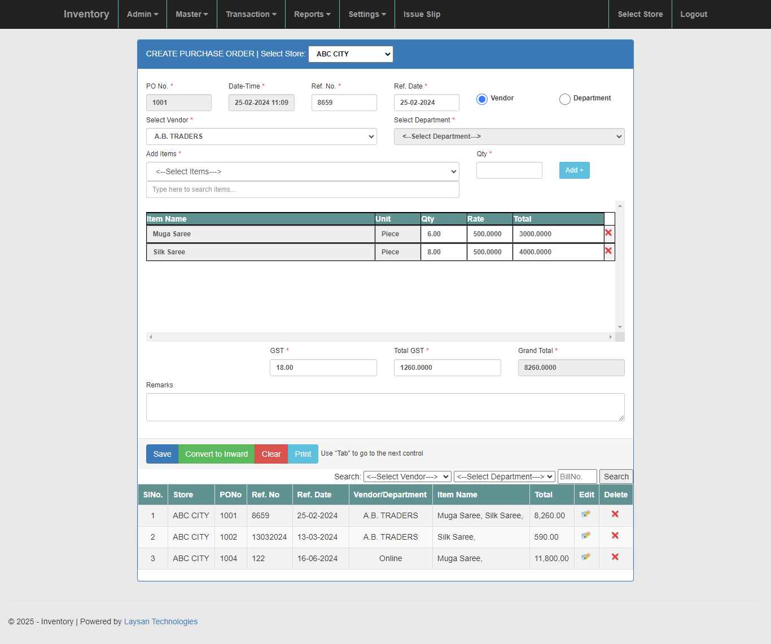Open the Select Vendor dropdown showing A.B. TRADERS
The width and height of the screenshot is (771, 644).
[x=261, y=136]
